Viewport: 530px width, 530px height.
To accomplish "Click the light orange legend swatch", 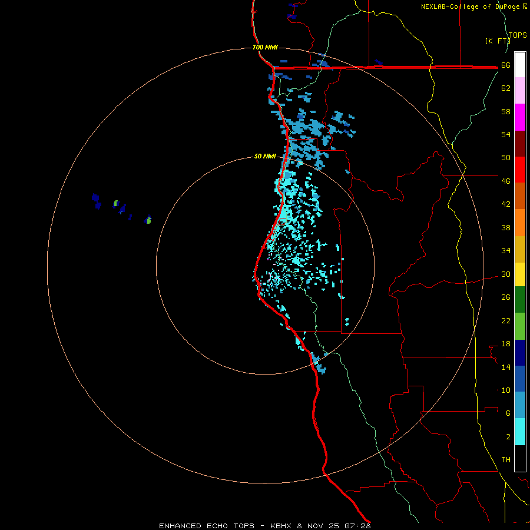I will pos(520,223).
